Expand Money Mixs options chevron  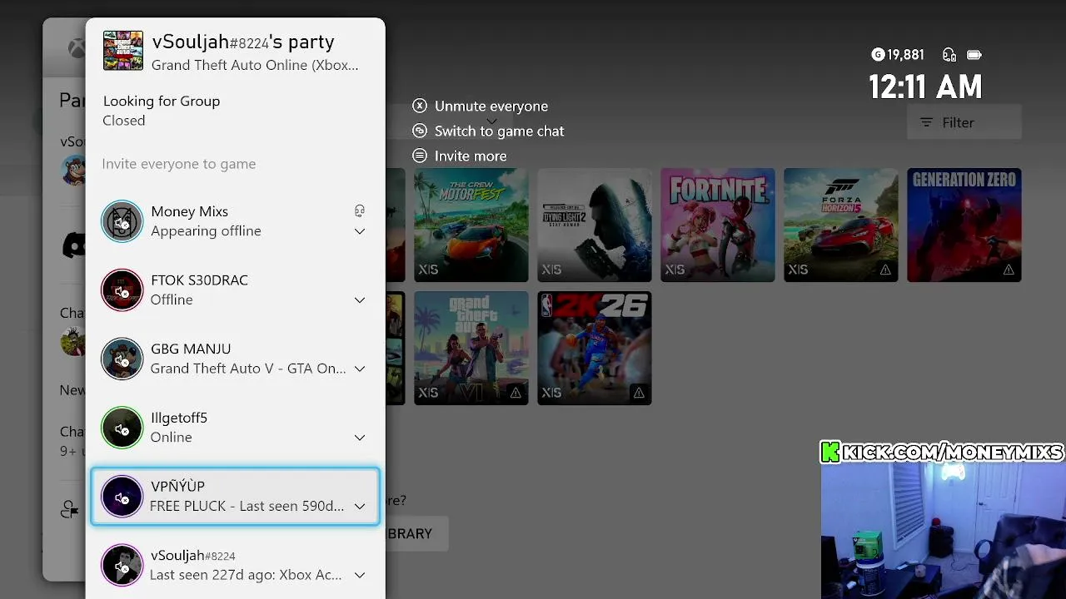(x=360, y=231)
